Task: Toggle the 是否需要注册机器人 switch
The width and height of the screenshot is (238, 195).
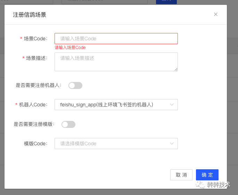Action: 75,86
